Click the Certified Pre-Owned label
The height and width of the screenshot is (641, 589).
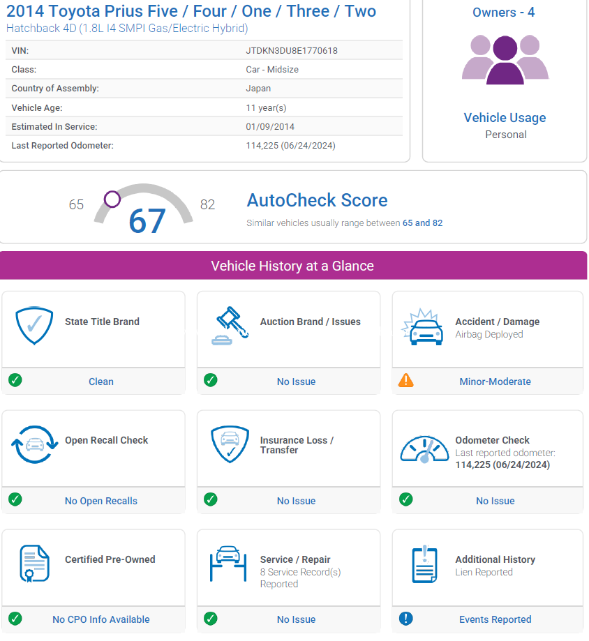pos(110,559)
